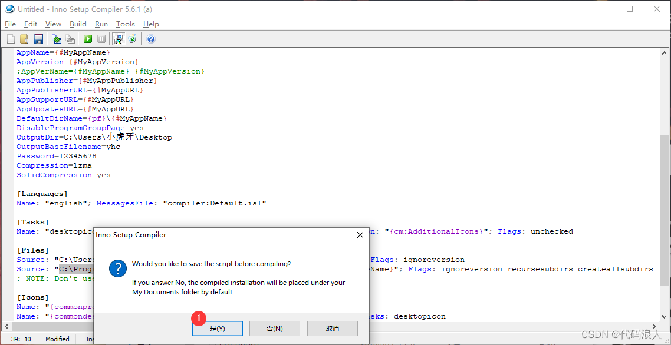Viewport: 671px width, 345px height.
Task: Click the grey Pause toolbar icon
Action: coord(101,39)
